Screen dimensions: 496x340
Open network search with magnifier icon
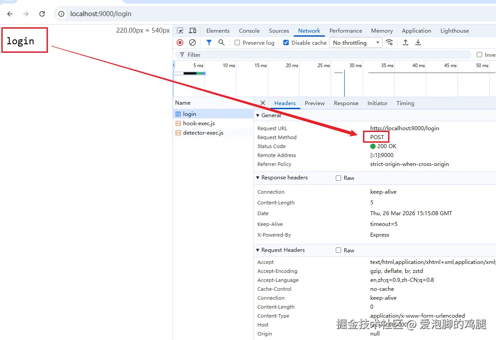point(221,42)
